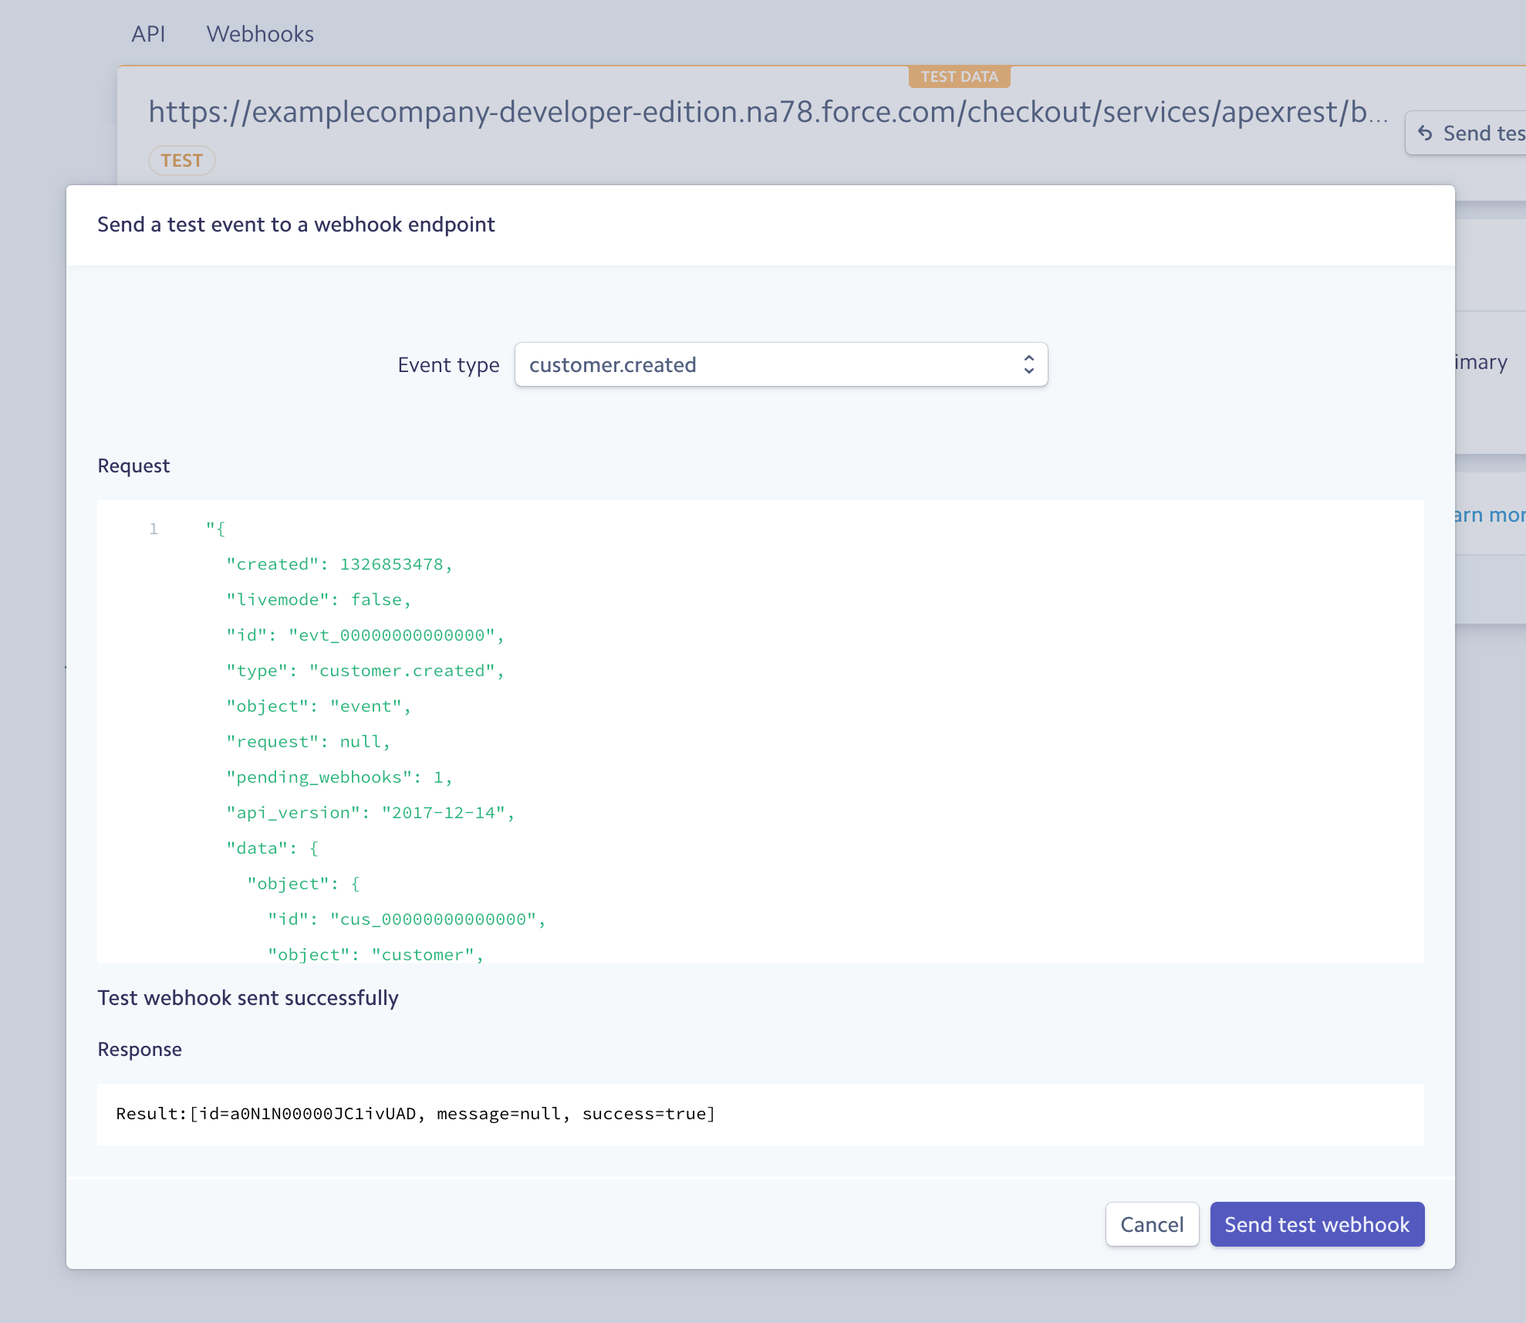Click the '"livemode": false,' line
The width and height of the screenshot is (1526, 1323).
[319, 600]
